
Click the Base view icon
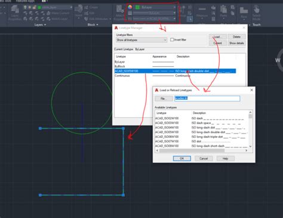point(244,10)
